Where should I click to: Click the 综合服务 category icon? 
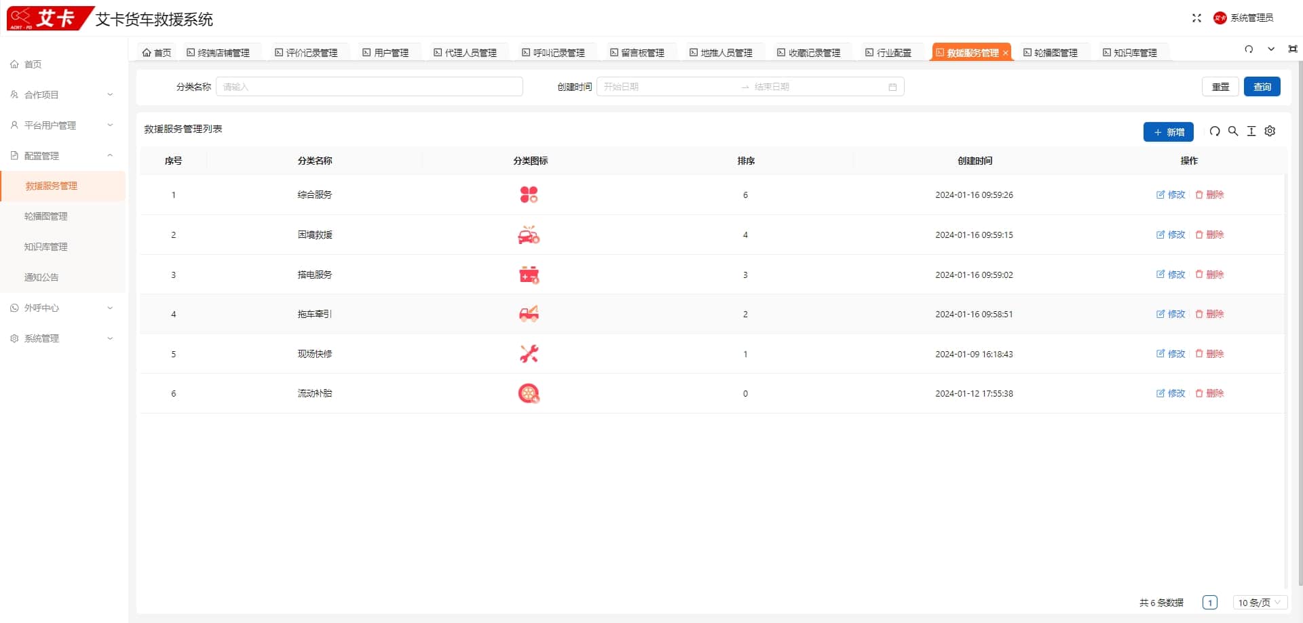click(529, 195)
